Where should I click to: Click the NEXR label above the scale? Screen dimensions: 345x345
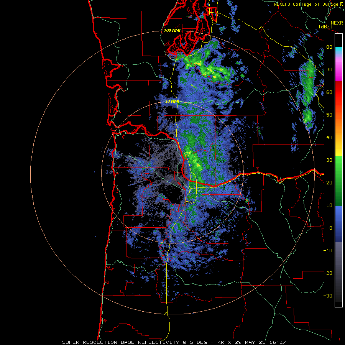[x=337, y=23]
